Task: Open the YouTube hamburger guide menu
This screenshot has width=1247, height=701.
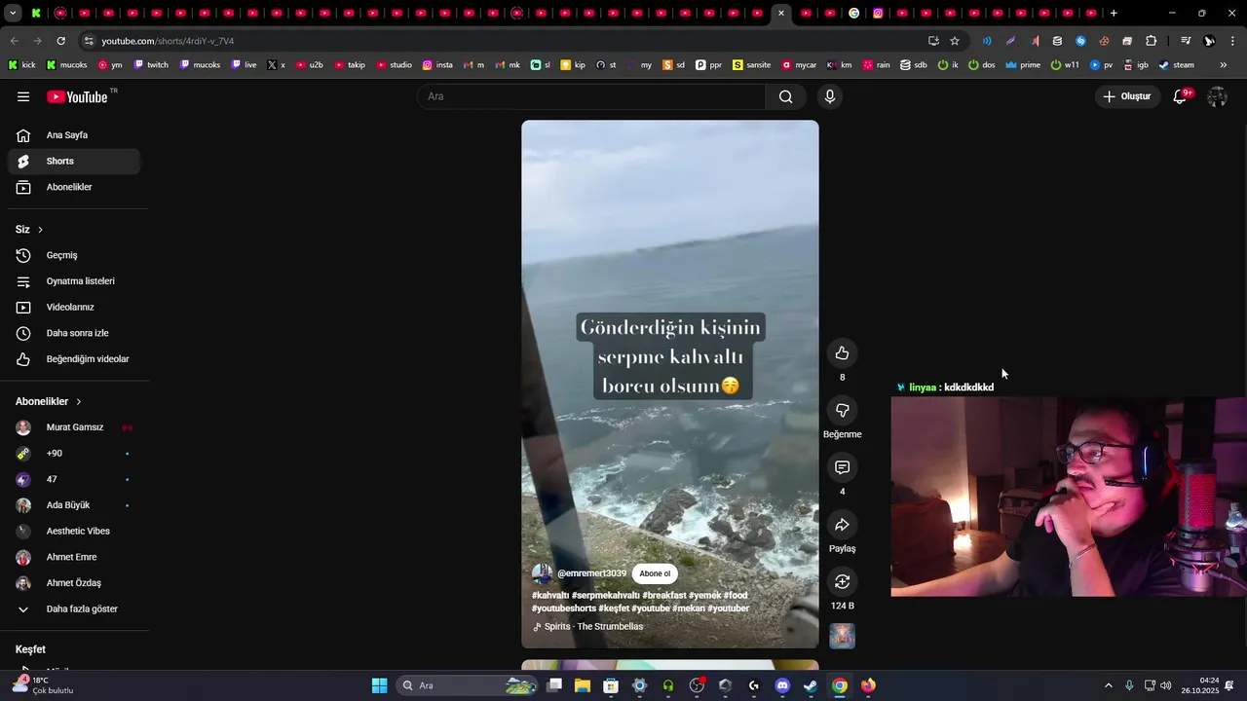Action: click(23, 96)
